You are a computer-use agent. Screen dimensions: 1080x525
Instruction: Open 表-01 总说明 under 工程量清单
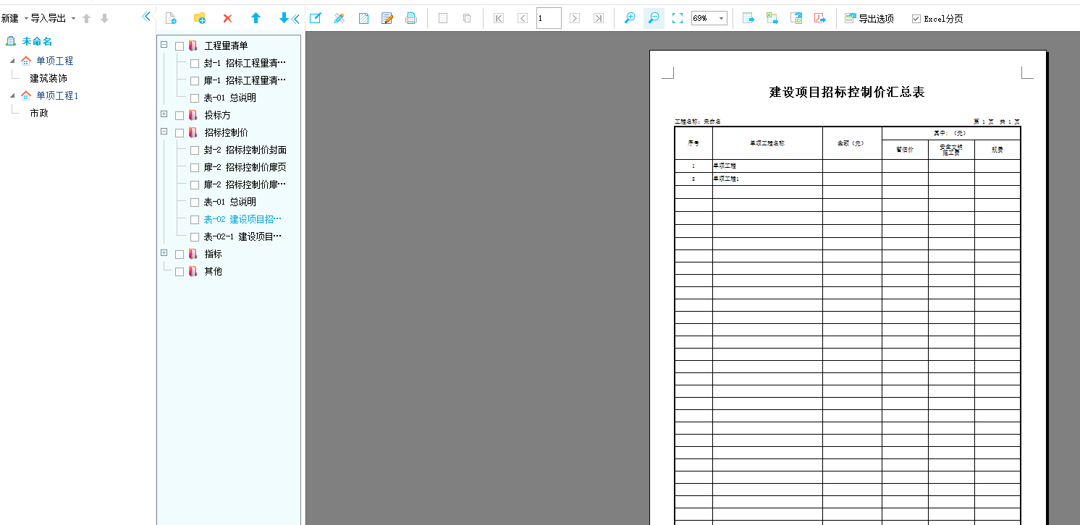pos(230,98)
